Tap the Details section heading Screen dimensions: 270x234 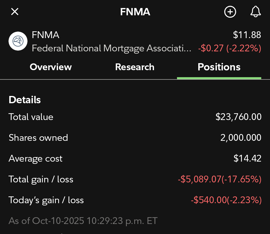pos(25,100)
